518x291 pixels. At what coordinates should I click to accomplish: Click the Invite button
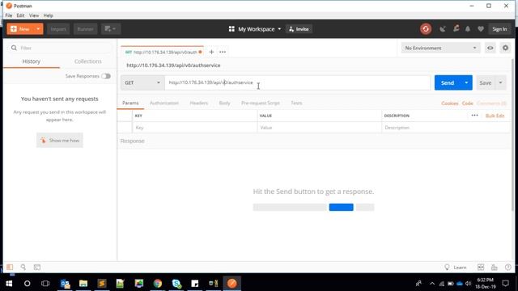coord(299,29)
